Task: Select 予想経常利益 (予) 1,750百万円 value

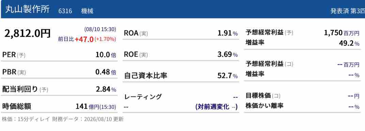Action: point(342,33)
